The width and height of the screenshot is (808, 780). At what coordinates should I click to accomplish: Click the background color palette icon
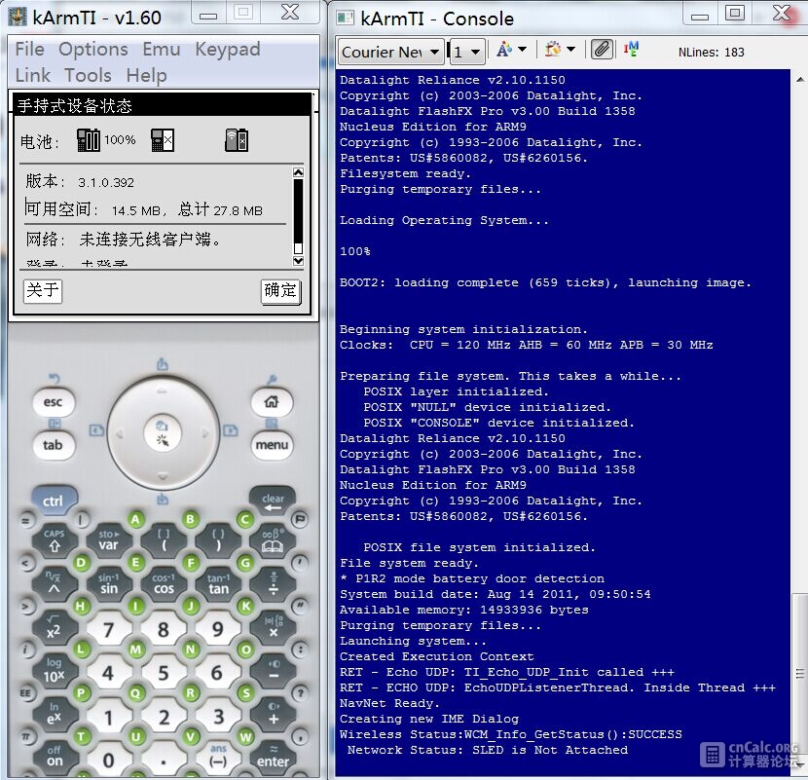click(x=553, y=50)
